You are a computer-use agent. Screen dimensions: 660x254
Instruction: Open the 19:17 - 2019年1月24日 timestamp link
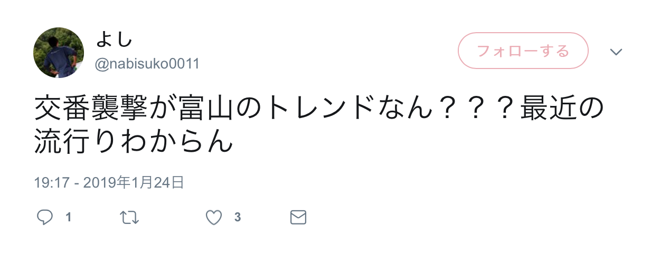tap(109, 183)
